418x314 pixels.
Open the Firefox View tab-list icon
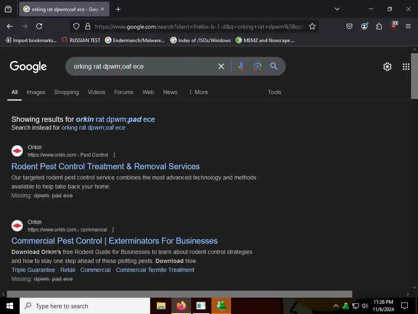pyautogui.click(x=8, y=9)
